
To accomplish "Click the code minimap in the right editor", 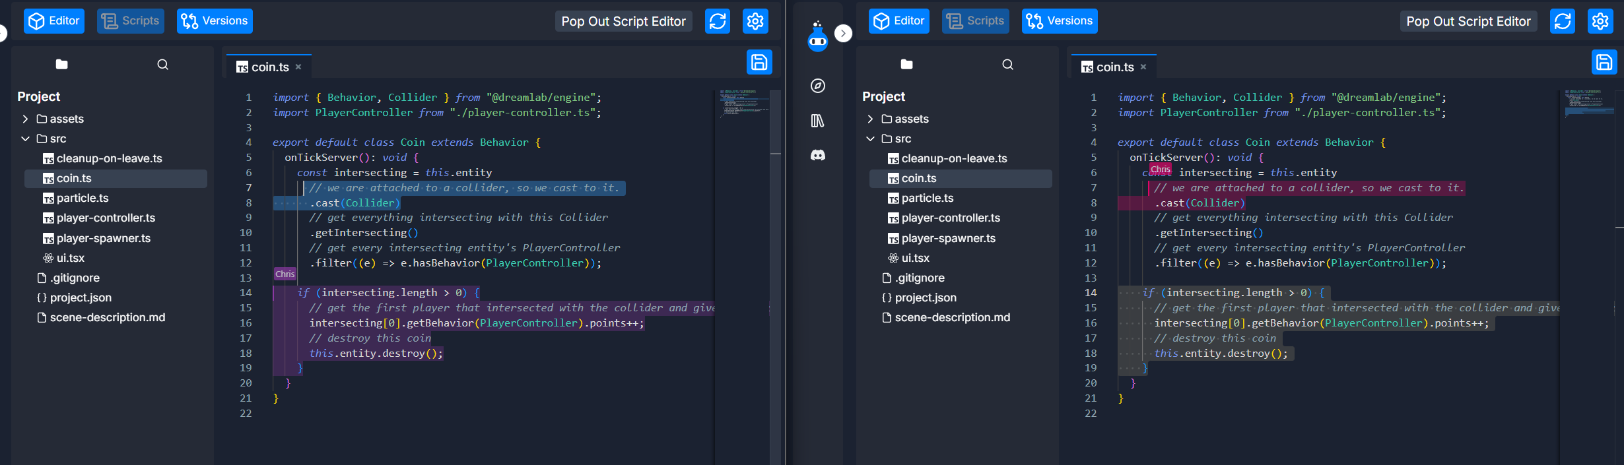I will tap(1588, 104).
